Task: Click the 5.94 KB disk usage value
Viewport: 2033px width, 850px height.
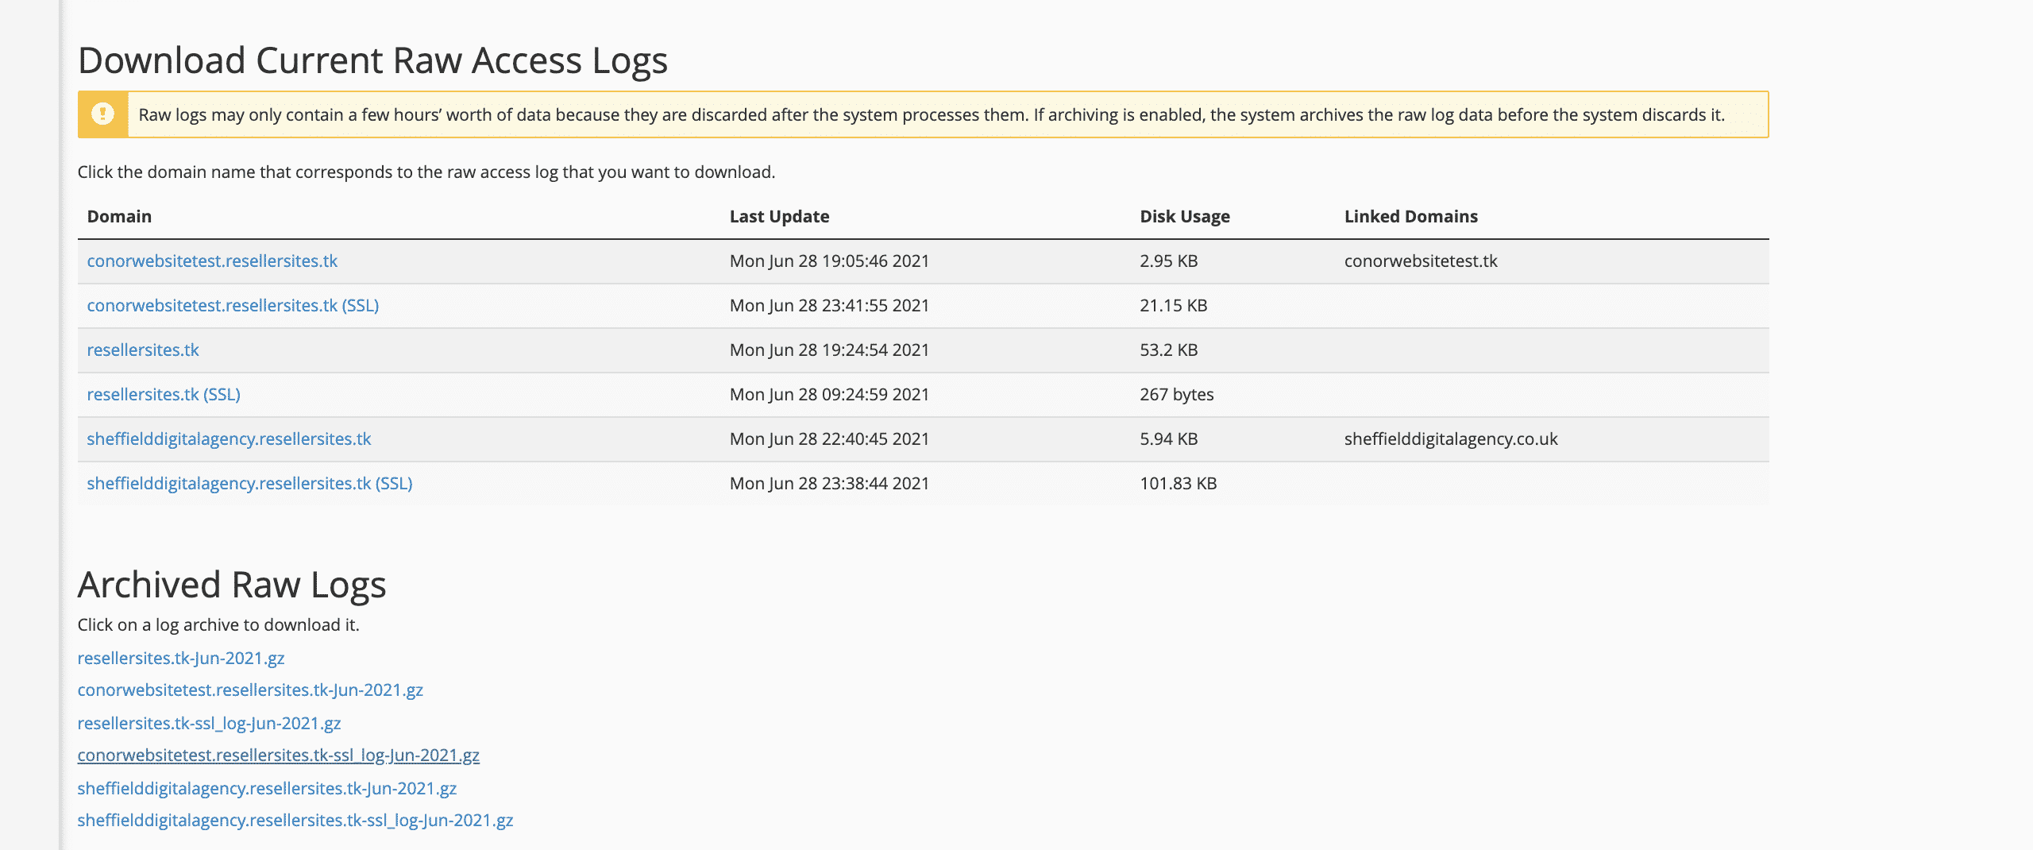Action: tap(1169, 439)
